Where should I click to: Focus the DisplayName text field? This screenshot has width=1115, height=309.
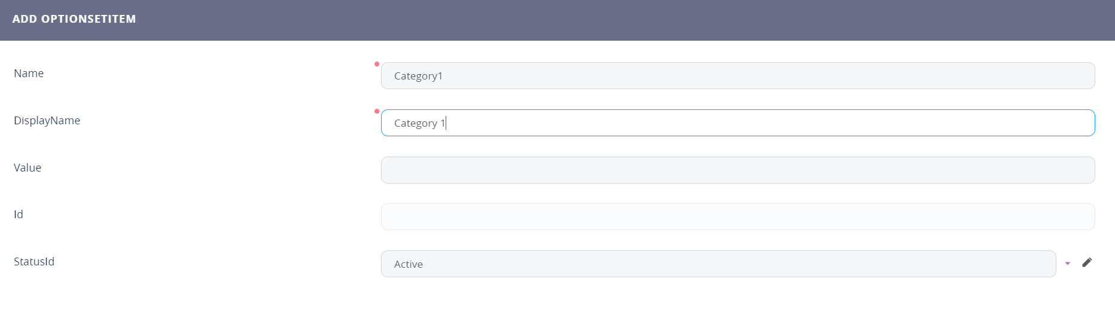coord(738,123)
